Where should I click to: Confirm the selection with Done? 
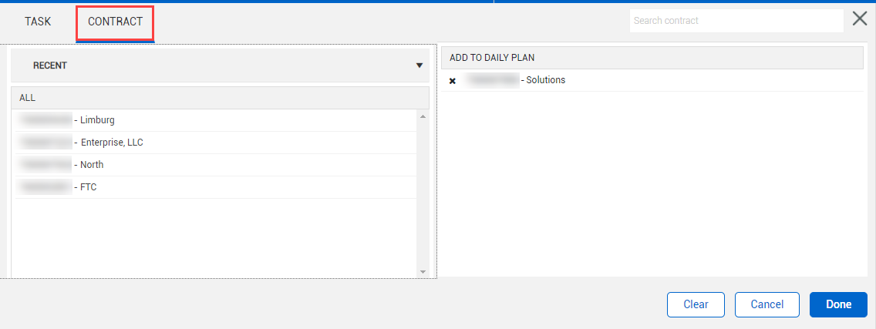838,304
